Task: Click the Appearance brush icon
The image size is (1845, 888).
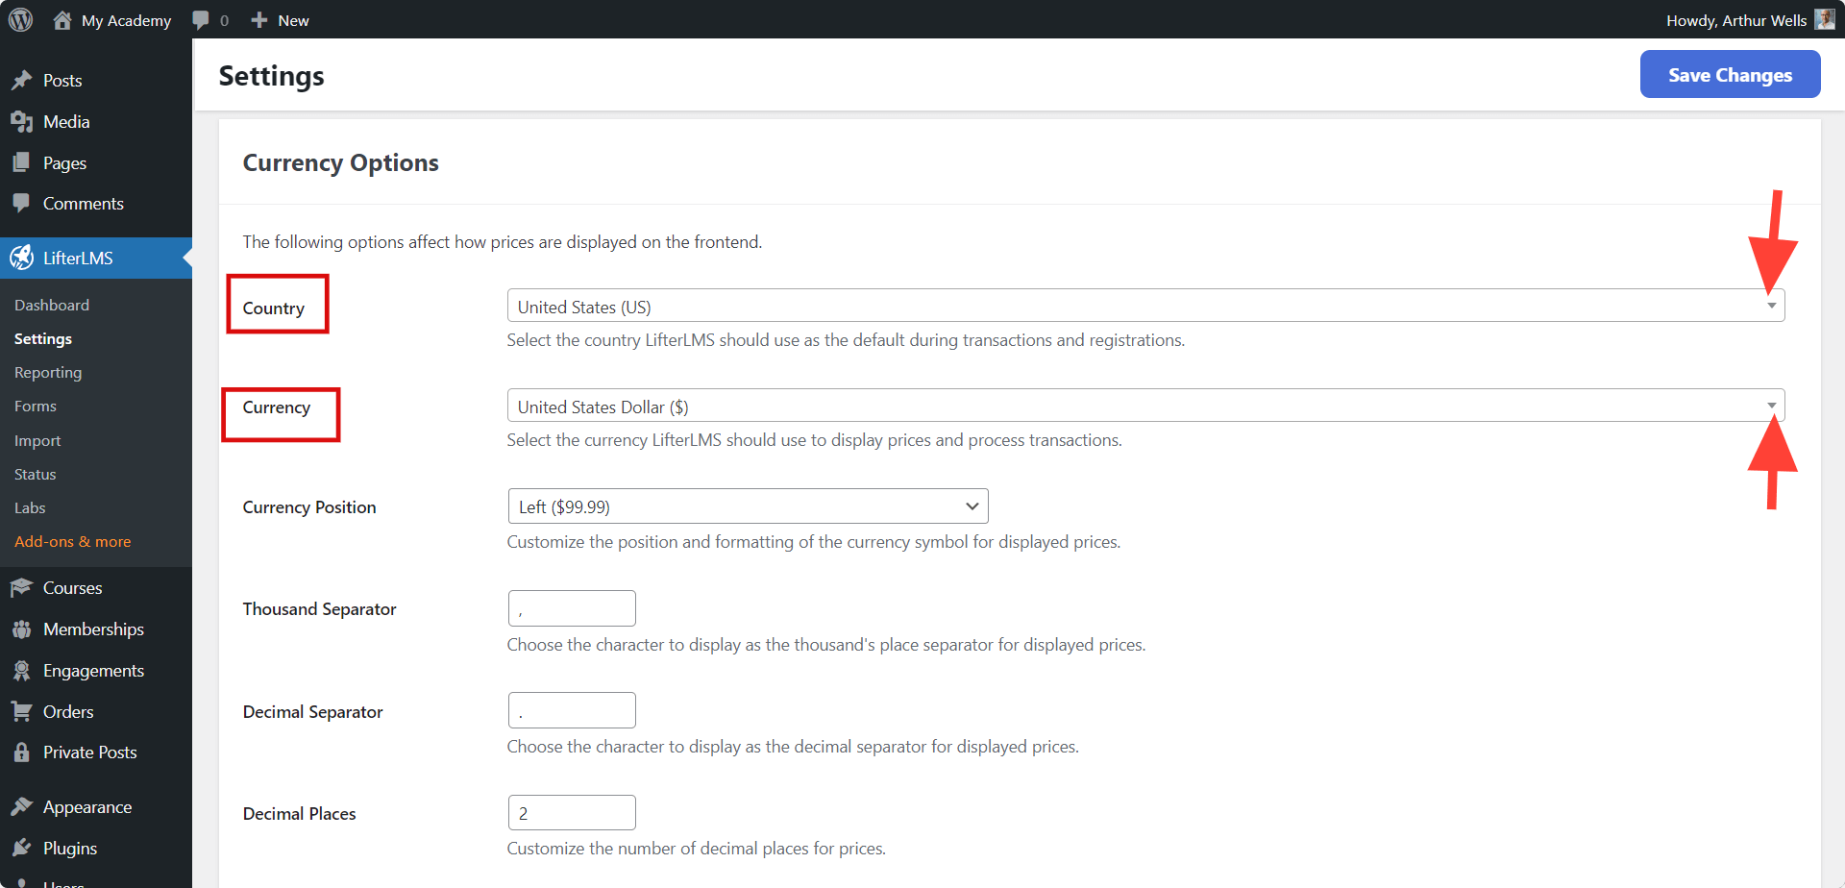Action: 21,807
